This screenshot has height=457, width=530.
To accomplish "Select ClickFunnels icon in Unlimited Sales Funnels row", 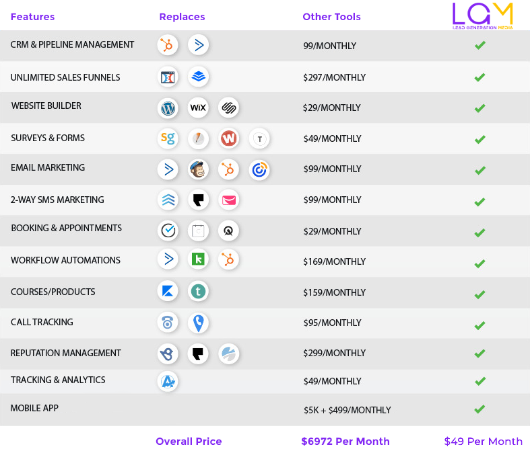I will tap(168, 77).
